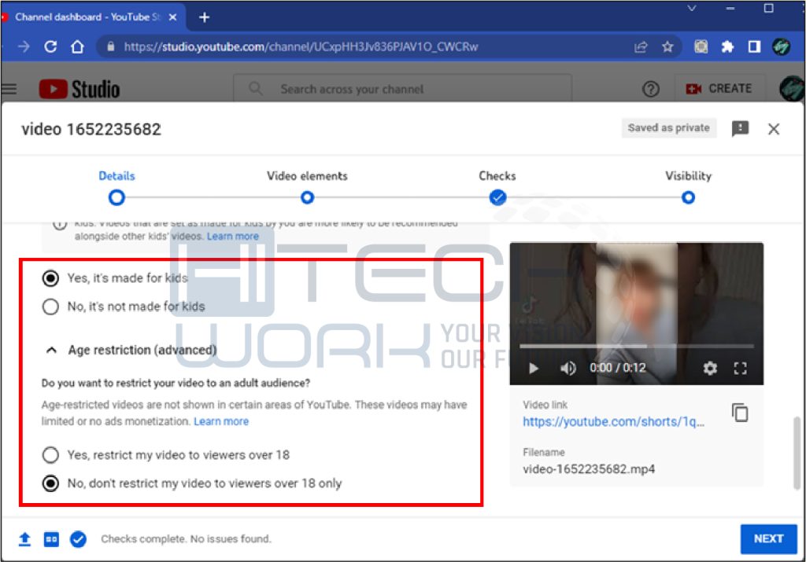Screen dimensions: 806x562
Task: Click the checks complete checkmark icon
Action: pyautogui.click(x=78, y=539)
